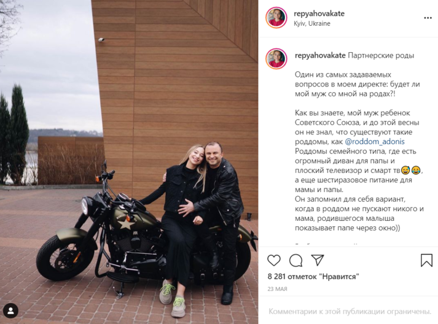Click the caption text about Партнерские роды

381,56
